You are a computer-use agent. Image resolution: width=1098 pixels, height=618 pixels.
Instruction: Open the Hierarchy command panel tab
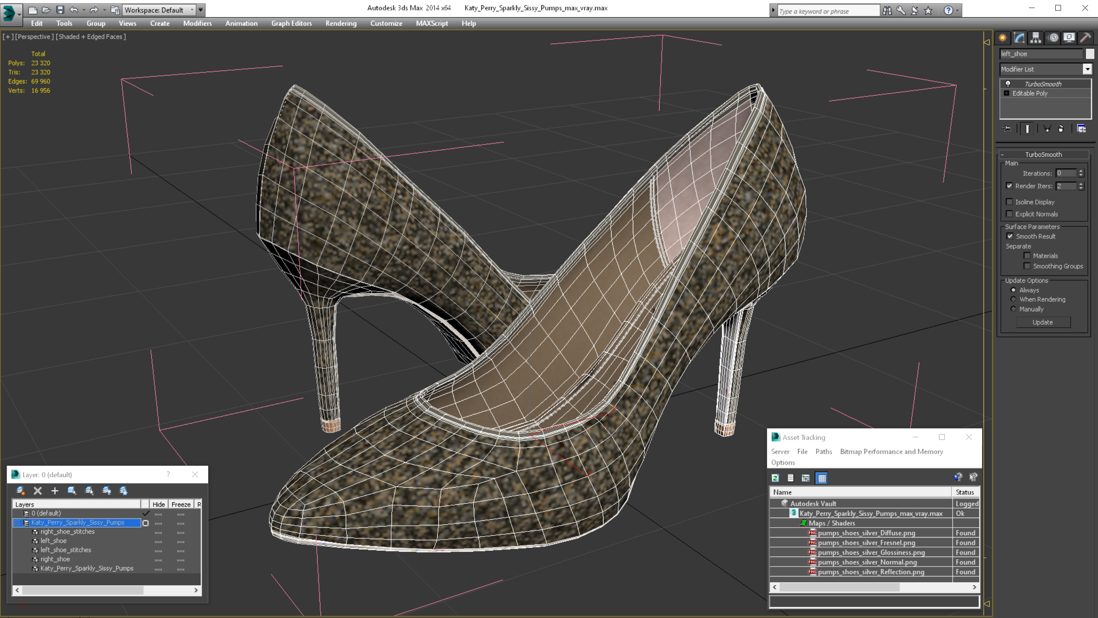coord(1035,38)
